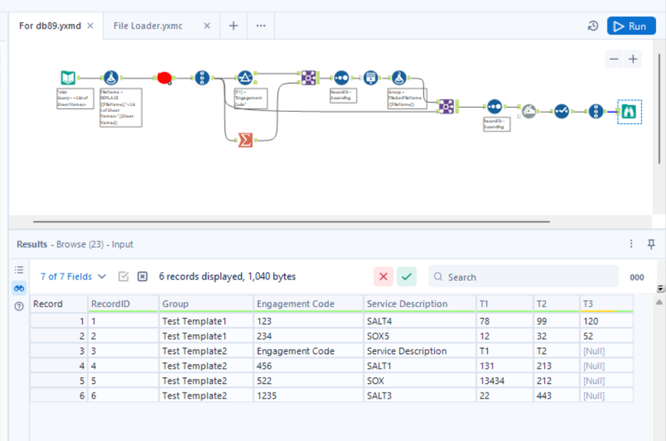Zoom out the canvas with minus button
This screenshot has height=441, width=666.
coord(614,59)
